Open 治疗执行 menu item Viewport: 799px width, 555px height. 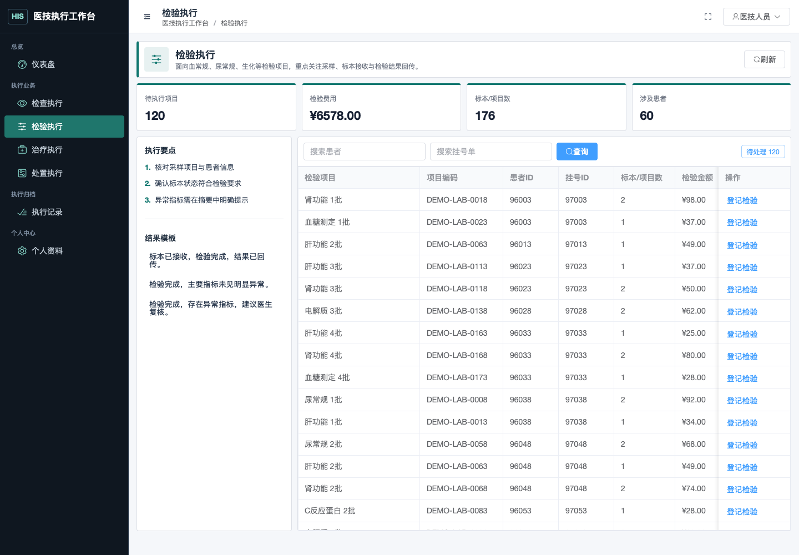64,150
